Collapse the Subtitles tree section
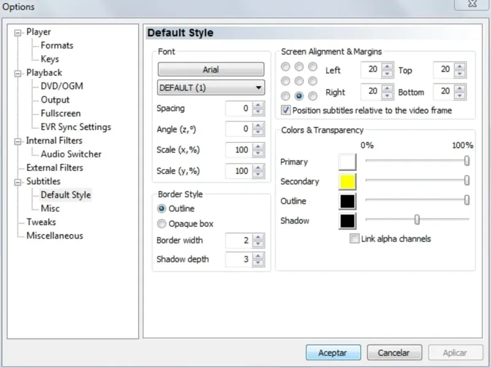491x368 pixels. tap(18, 182)
